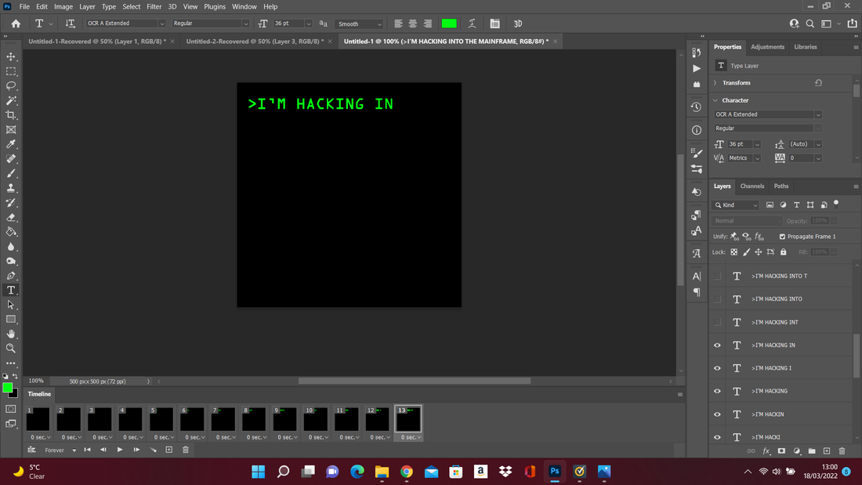Select the History Brush tool
Image resolution: width=862 pixels, height=485 pixels.
(x=11, y=202)
